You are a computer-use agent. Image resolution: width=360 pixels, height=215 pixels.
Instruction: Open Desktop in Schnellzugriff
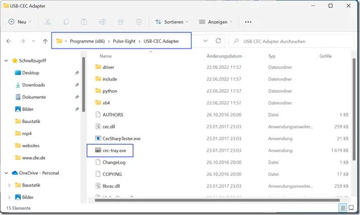click(x=30, y=73)
